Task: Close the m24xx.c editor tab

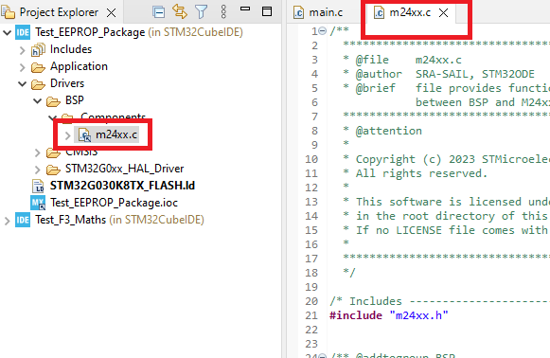Action: [443, 13]
